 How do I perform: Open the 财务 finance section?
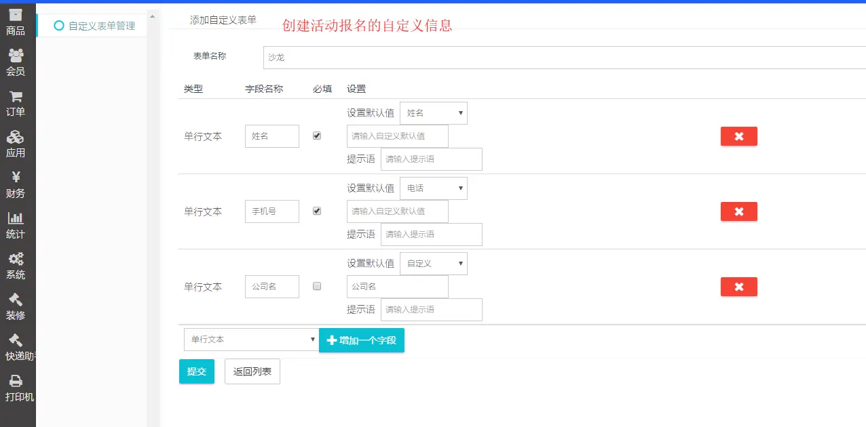coord(16,184)
